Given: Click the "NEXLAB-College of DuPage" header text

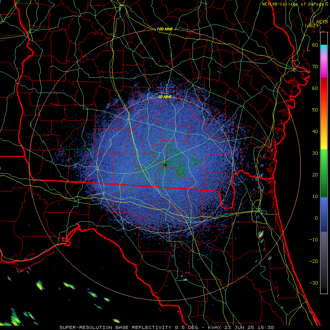Looking at the screenshot, I should coord(293,4).
